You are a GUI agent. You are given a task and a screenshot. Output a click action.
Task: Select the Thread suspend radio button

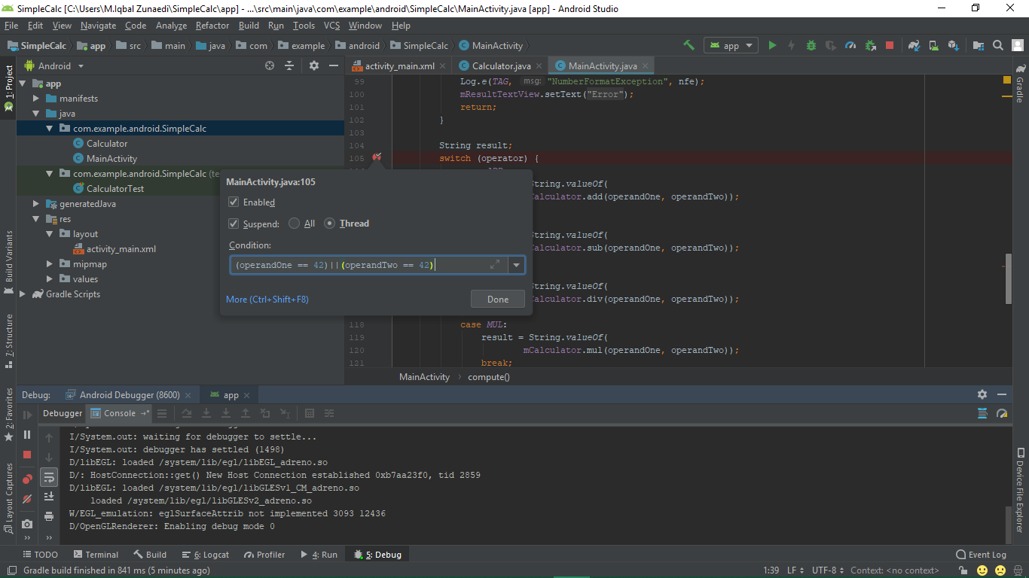click(x=330, y=223)
